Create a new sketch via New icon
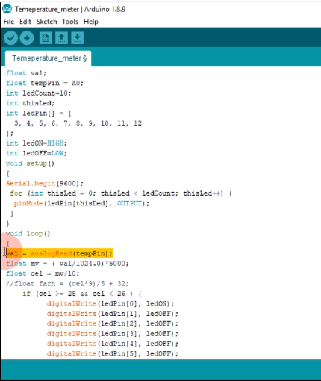Screen dimensions: 321x381 coord(46,38)
